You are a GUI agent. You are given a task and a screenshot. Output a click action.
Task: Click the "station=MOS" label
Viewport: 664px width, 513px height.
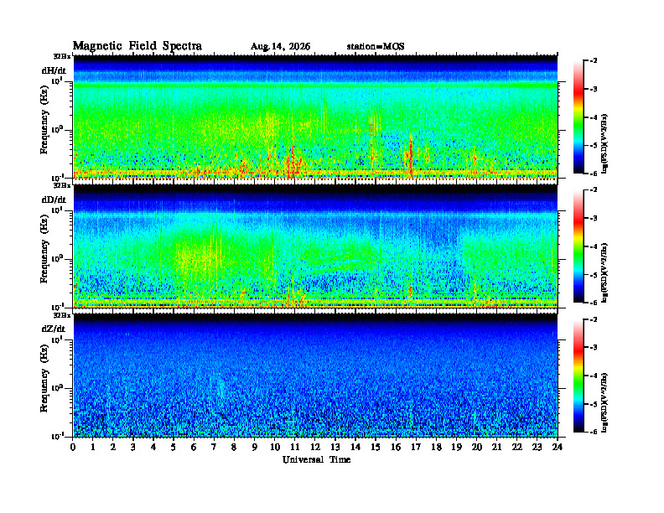(376, 47)
